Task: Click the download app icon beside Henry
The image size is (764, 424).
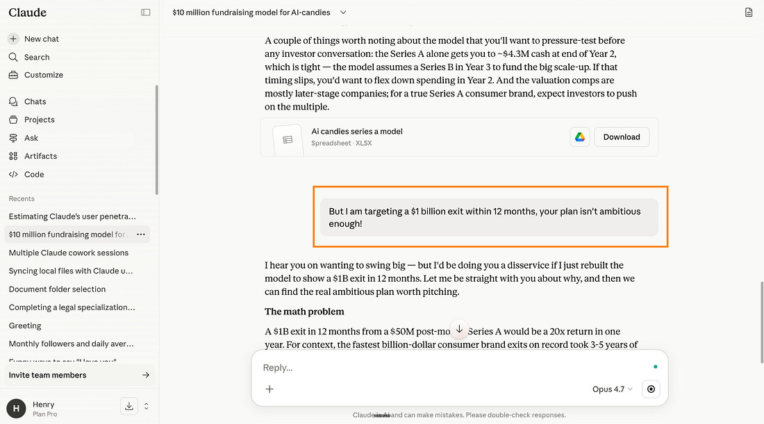Action: click(129, 406)
